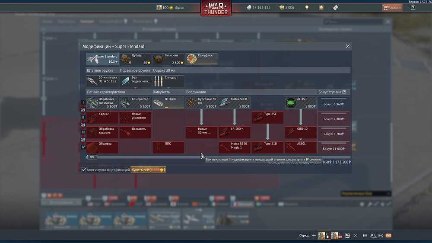Select Новые усилители modification
432x243 pixels.
[x=135, y=117]
